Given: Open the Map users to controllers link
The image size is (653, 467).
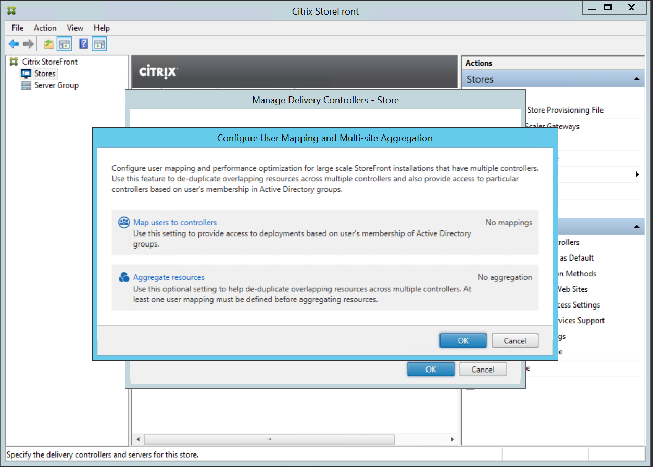Looking at the screenshot, I should [x=175, y=223].
